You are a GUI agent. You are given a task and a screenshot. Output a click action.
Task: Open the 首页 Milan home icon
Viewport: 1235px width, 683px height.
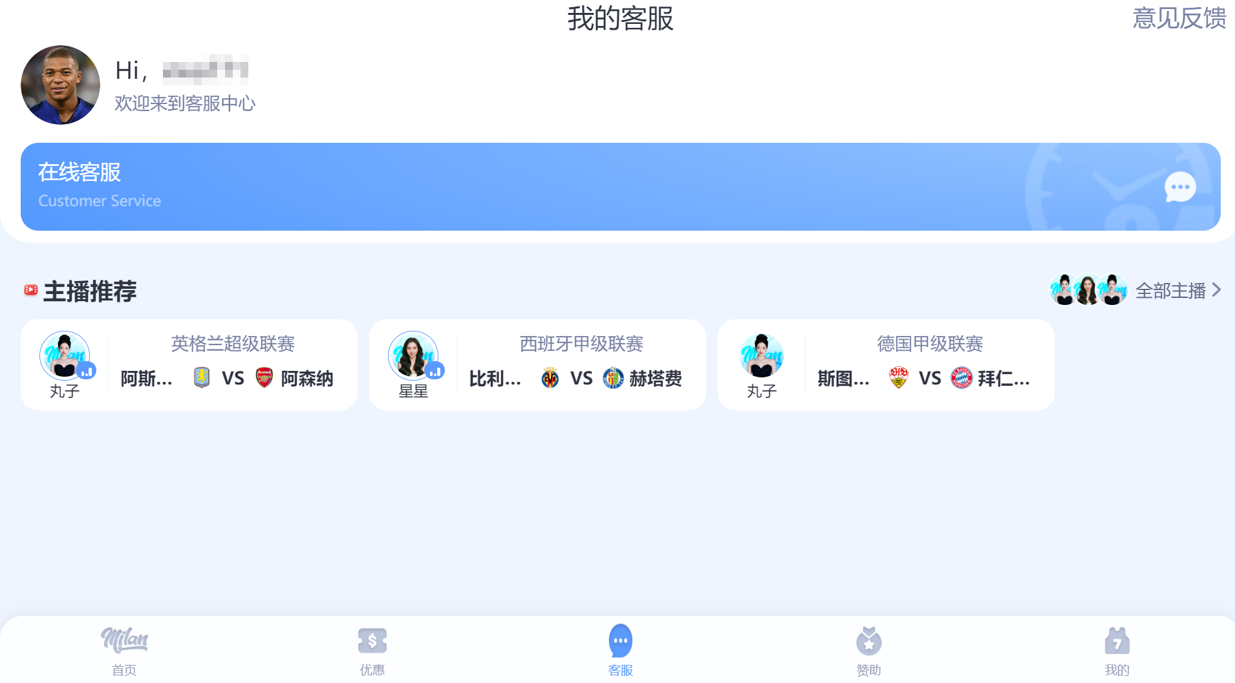point(124,642)
